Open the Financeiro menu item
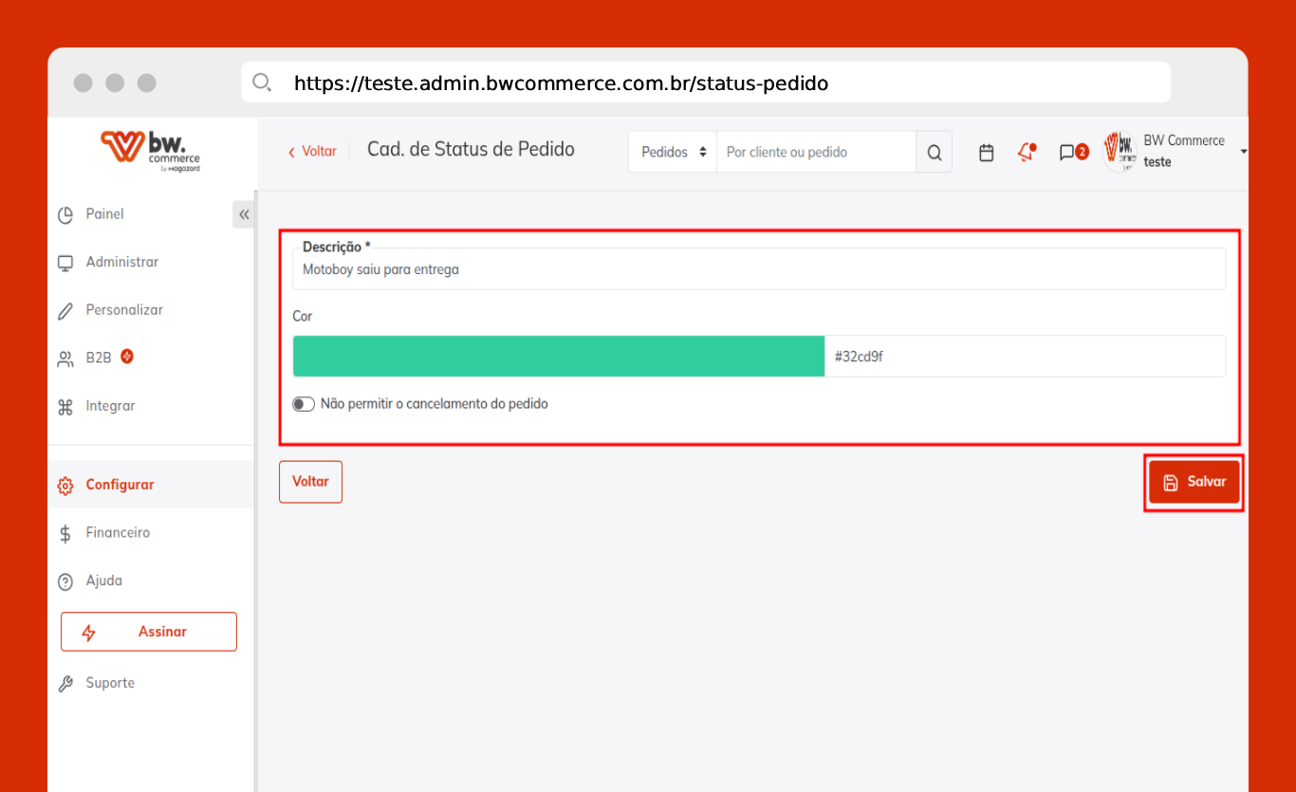This screenshot has height=792, width=1296. (118, 533)
